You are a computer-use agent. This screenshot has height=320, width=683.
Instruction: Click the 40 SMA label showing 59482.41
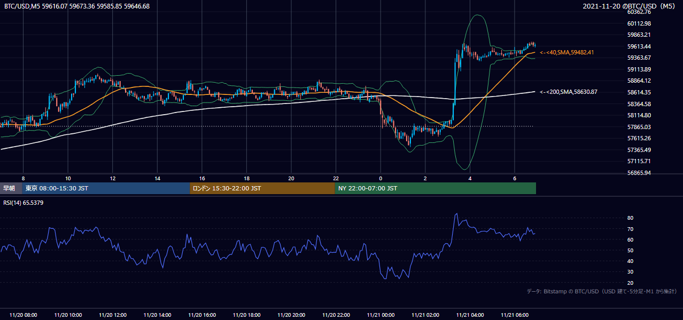[x=567, y=52]
